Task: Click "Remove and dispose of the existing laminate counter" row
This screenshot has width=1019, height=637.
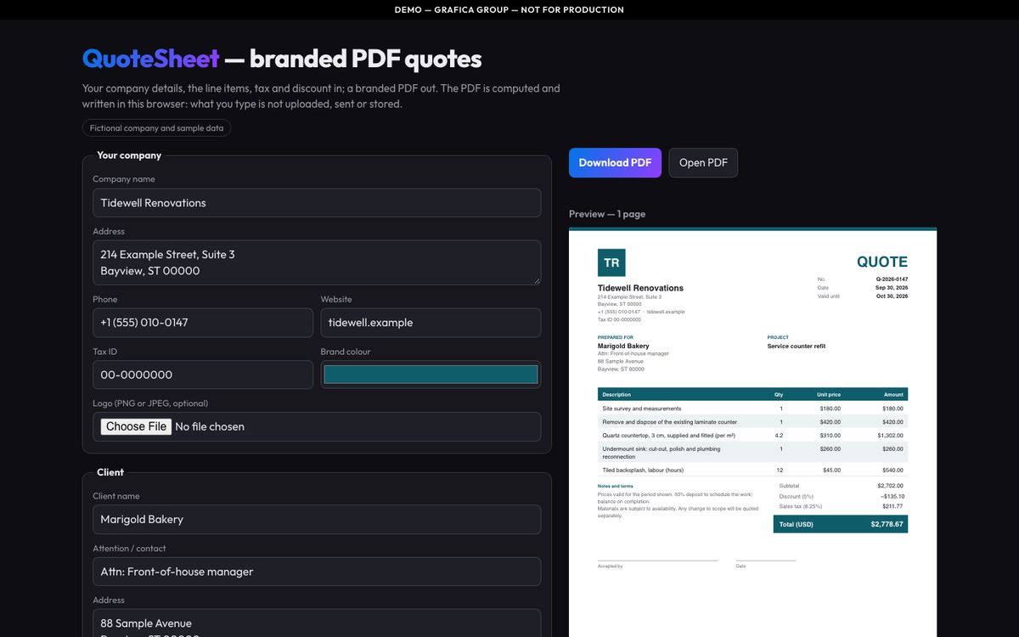Action: pyautogui.click(x=752, y=422)
